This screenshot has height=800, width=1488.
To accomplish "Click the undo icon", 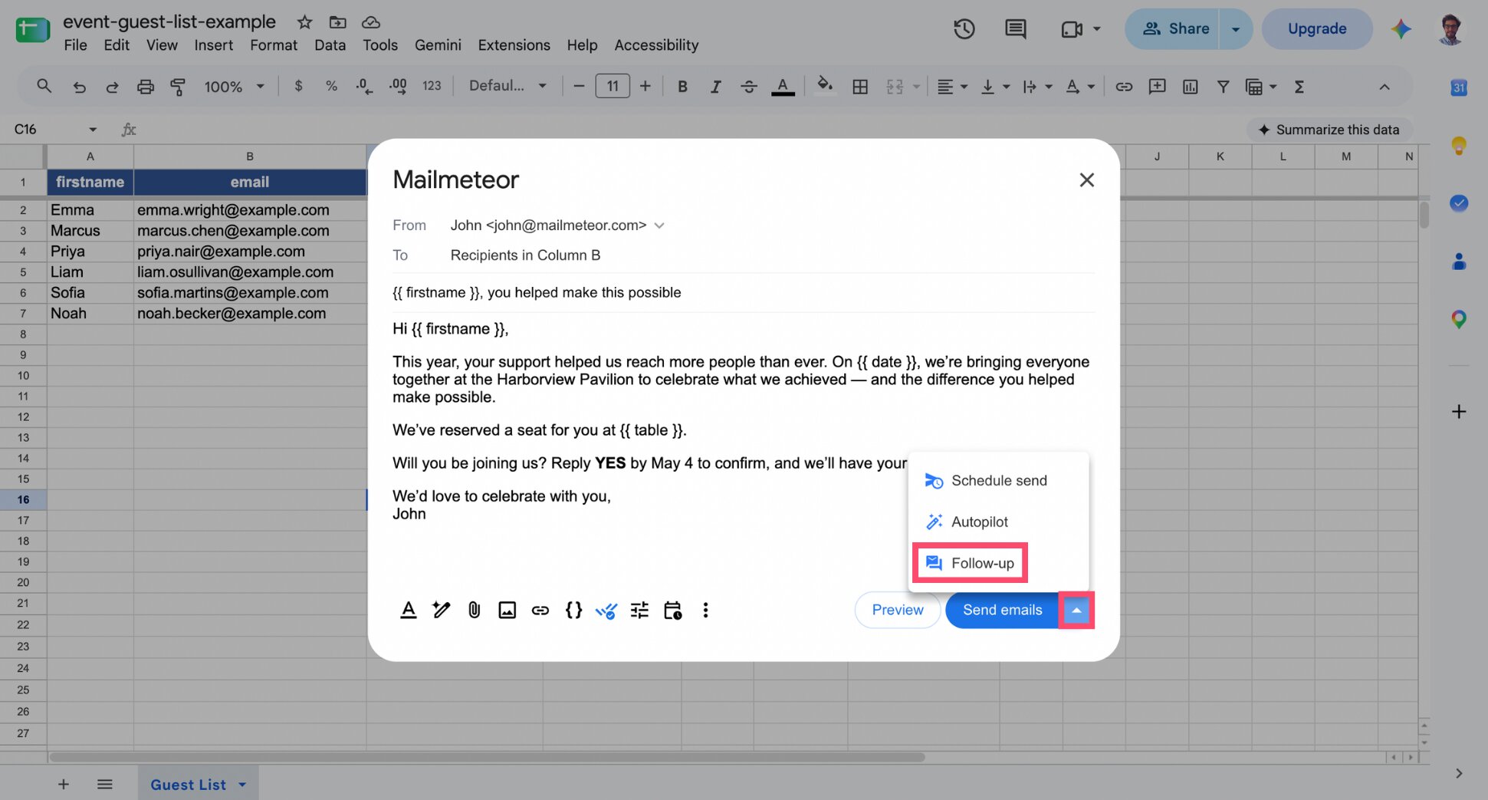I will point(79,87).
